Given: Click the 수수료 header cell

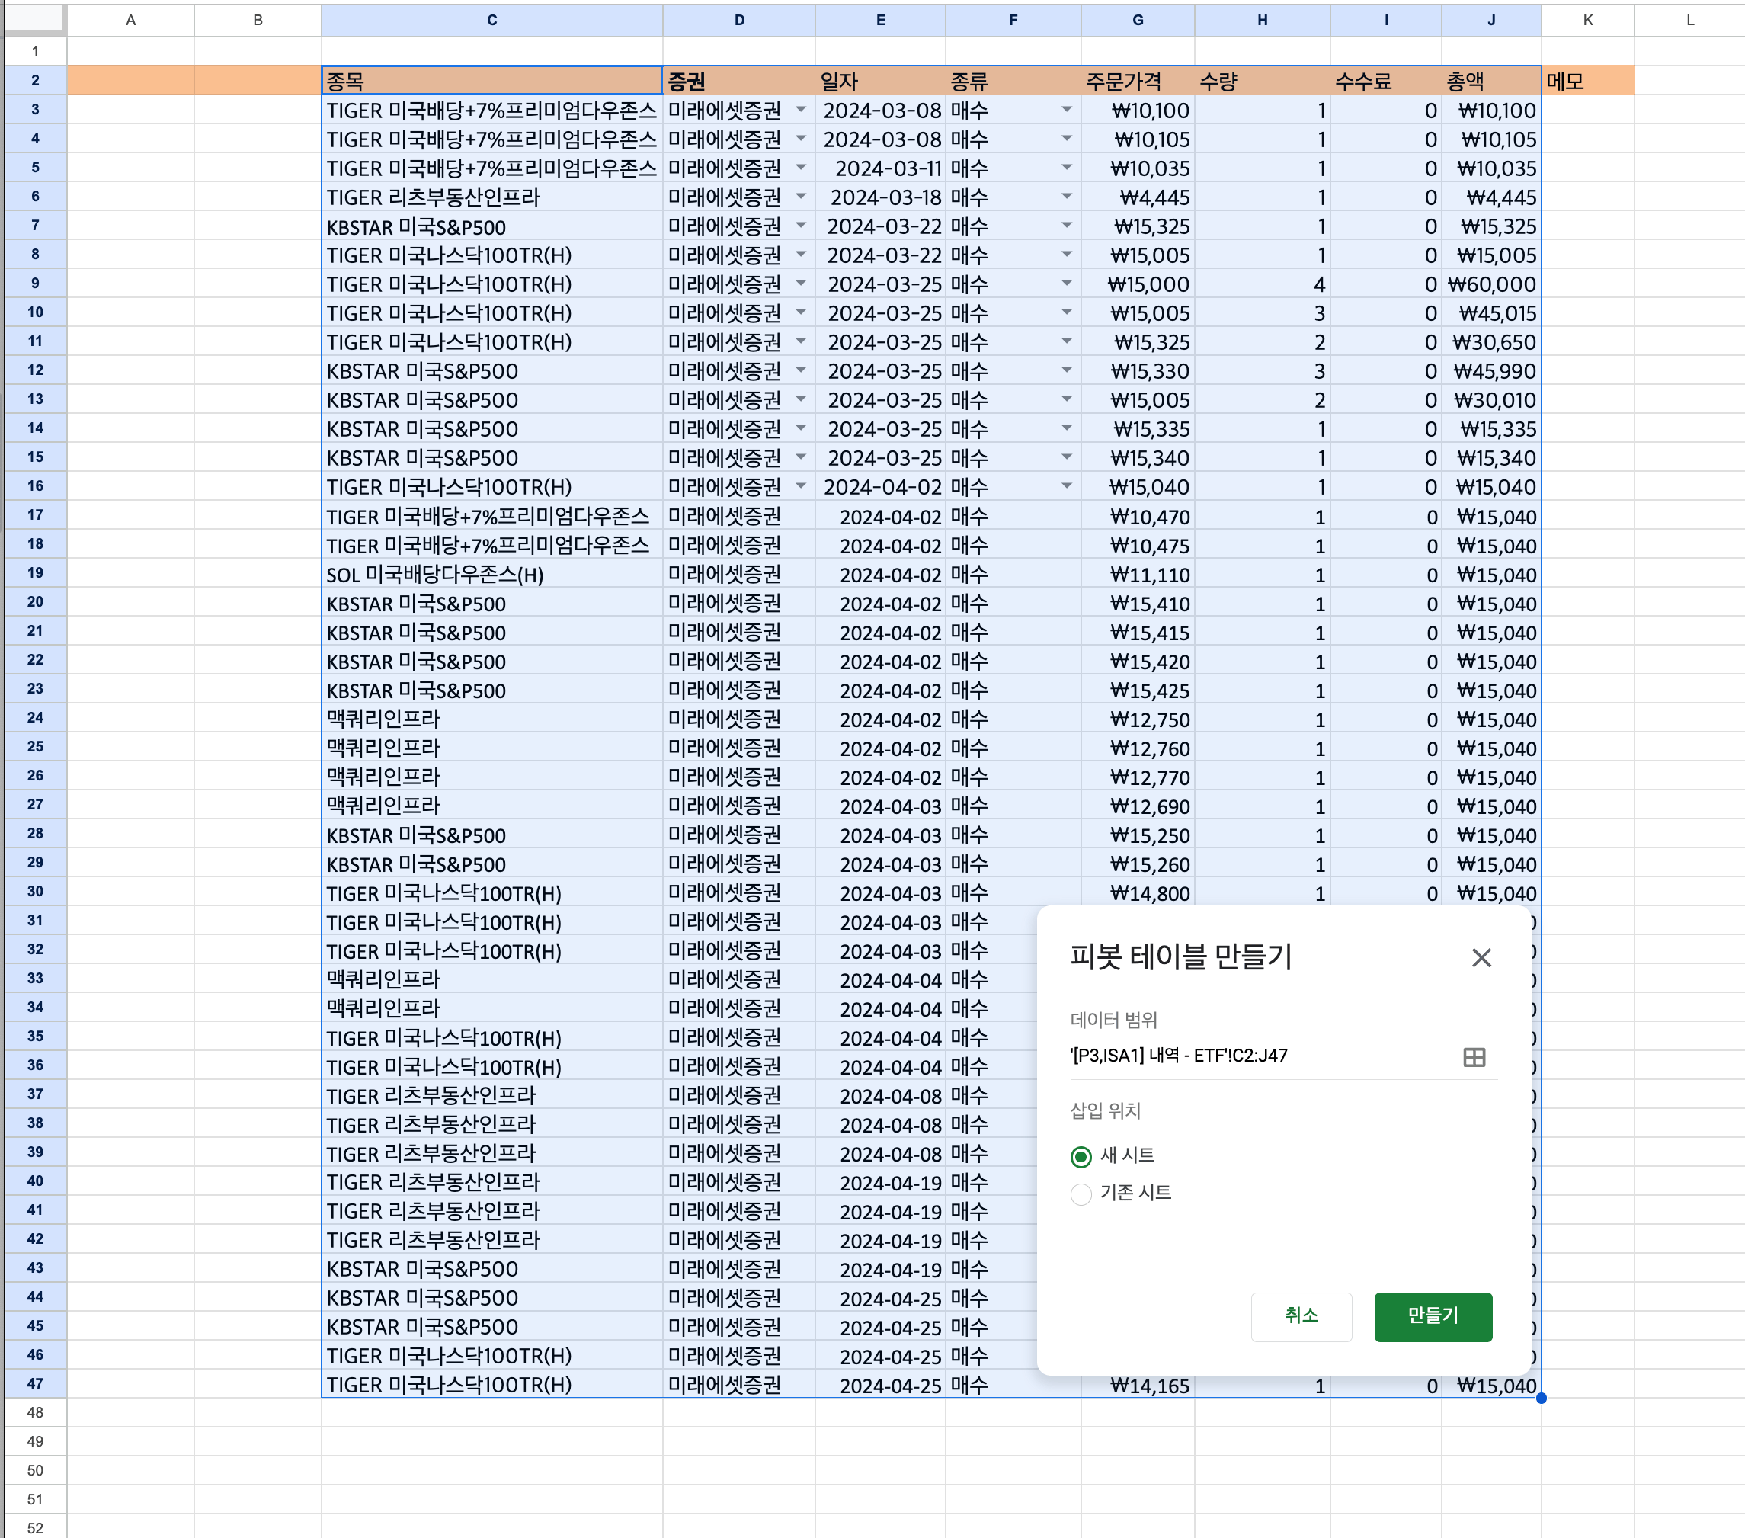Looking at the screenshot, I should (1385, 80).
